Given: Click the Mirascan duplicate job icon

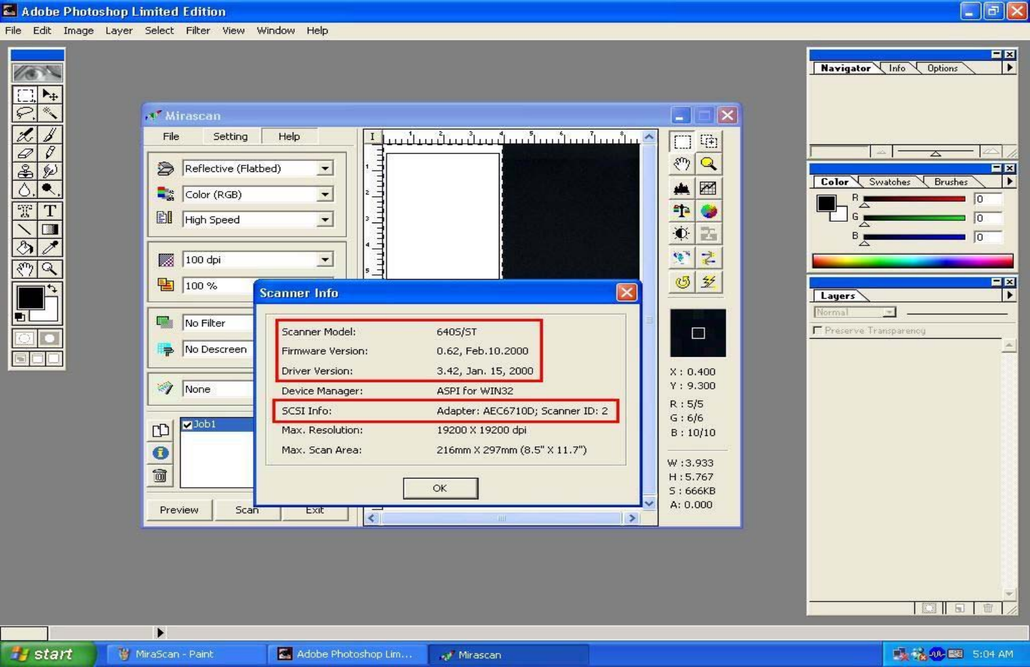Looking at the screenshot, I should click(x=160, y=430).
